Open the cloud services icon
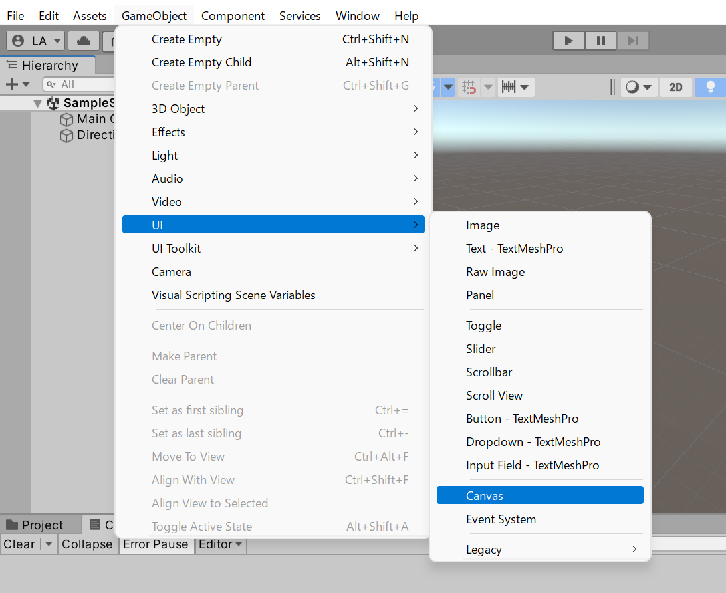The image size is (726, 593). tap(84, 41)
